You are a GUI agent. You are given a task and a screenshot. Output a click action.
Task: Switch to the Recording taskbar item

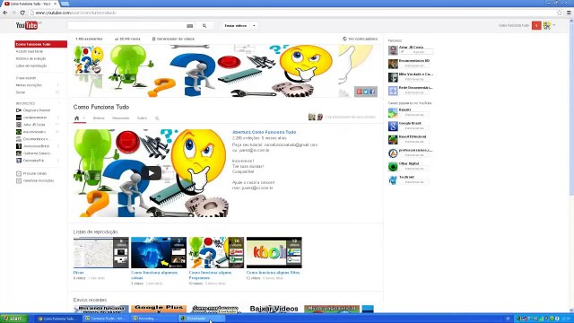(x=153, y=319)
